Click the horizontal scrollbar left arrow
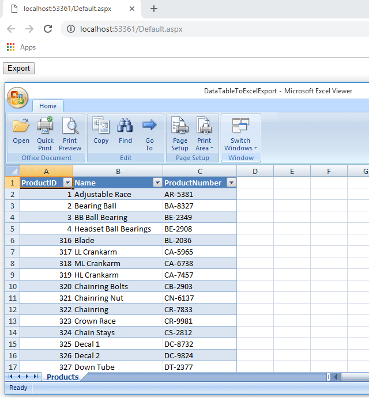 point(336,377)
